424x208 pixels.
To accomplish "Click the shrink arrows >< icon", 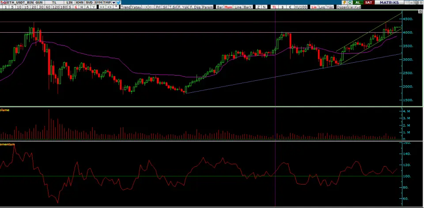I will coord(102,8).
